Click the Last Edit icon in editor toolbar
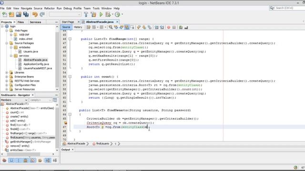The width and height of the screenshot is (305, 171). 89,28
